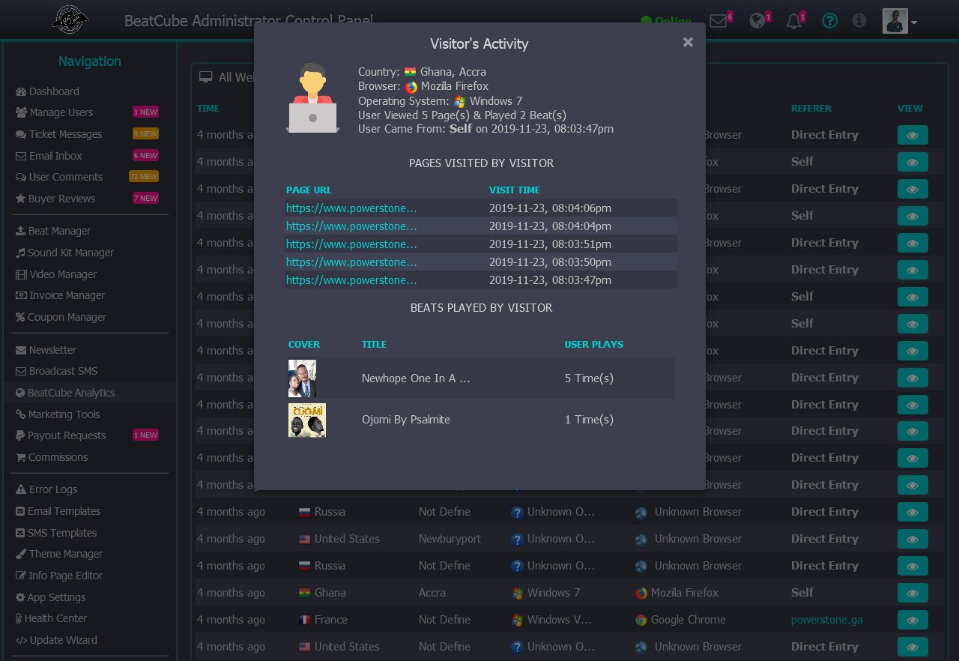Open Newsletter section

(x=46, y=350)
